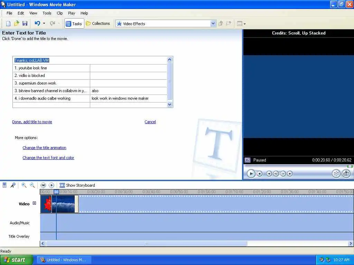
Task: Open the Windows Start menu
Action: pyautogui.click(x=16, y=260)
